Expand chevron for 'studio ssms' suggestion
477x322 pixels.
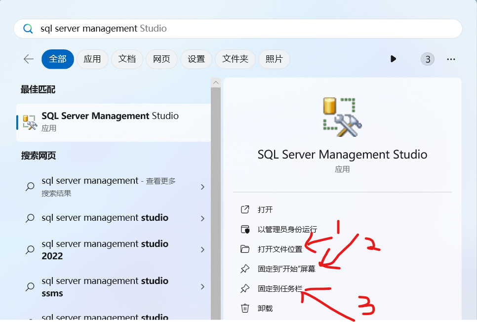(202, 287)
